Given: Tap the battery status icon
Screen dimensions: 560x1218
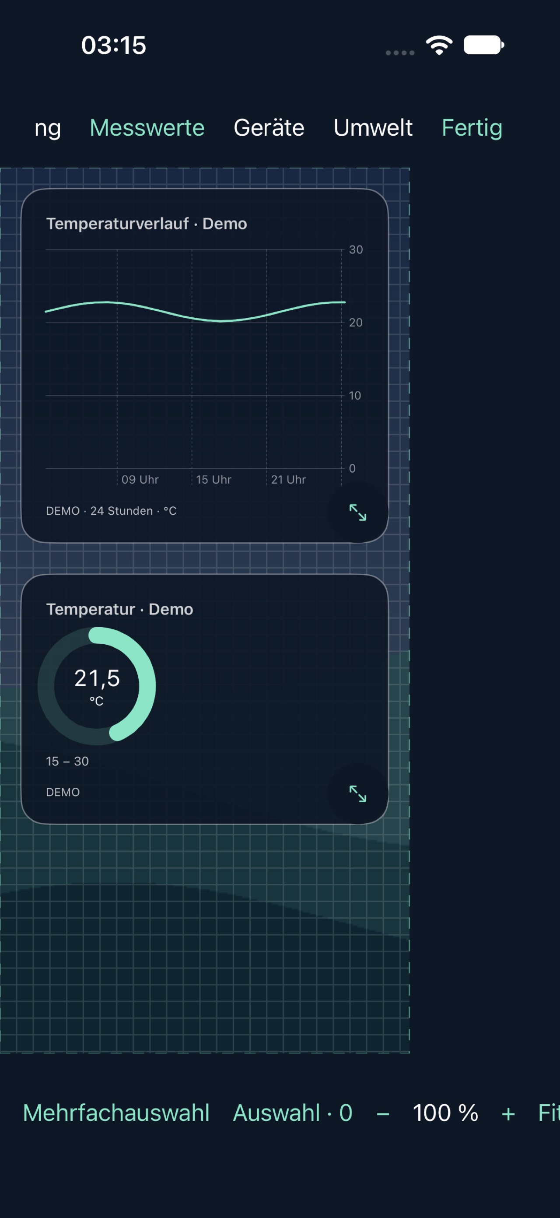Looking at the screenshot, I should click(484, 45).
